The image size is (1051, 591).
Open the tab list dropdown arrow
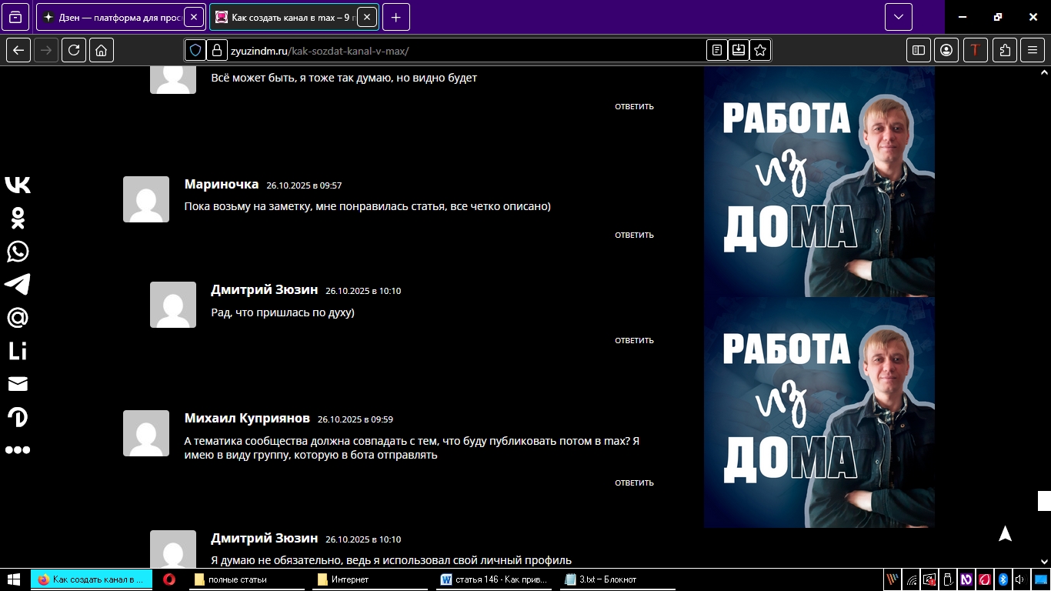(x=898, y=17)
